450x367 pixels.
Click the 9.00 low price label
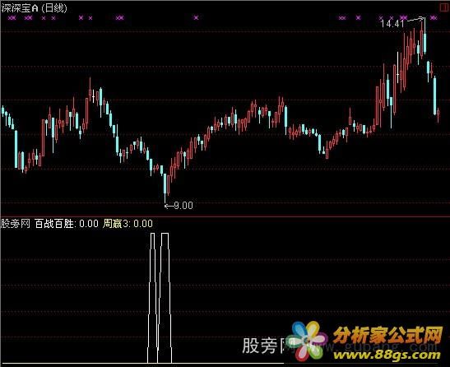click(183, 206)
